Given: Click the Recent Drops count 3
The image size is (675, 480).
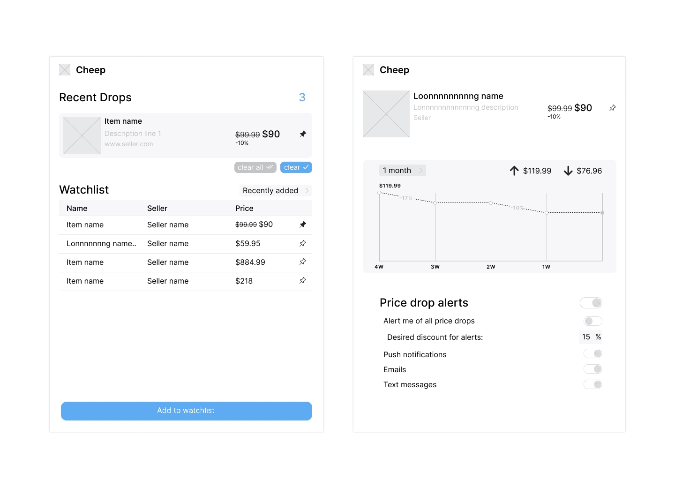Looking at the screenshot, I should [x=302, y=97].
